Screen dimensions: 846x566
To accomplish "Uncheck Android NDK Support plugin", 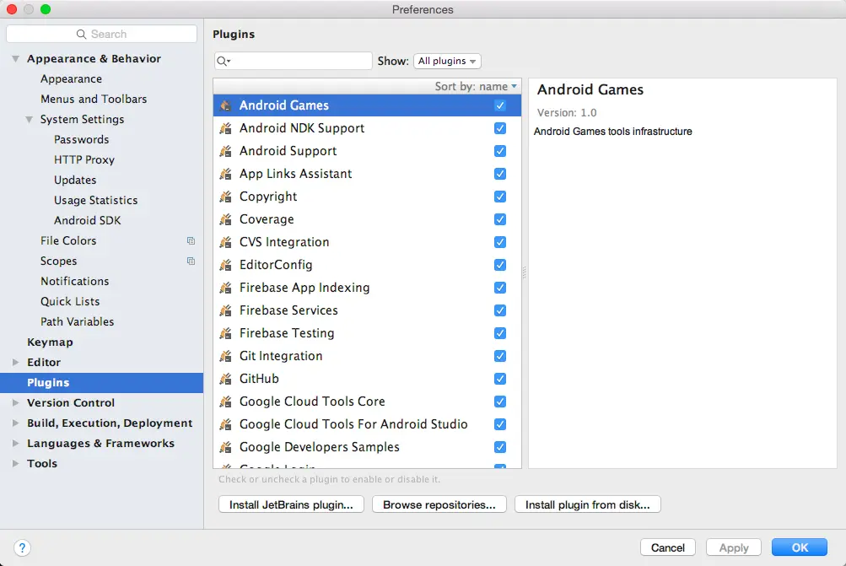I will pyautogui.click(x=500, y=128).
